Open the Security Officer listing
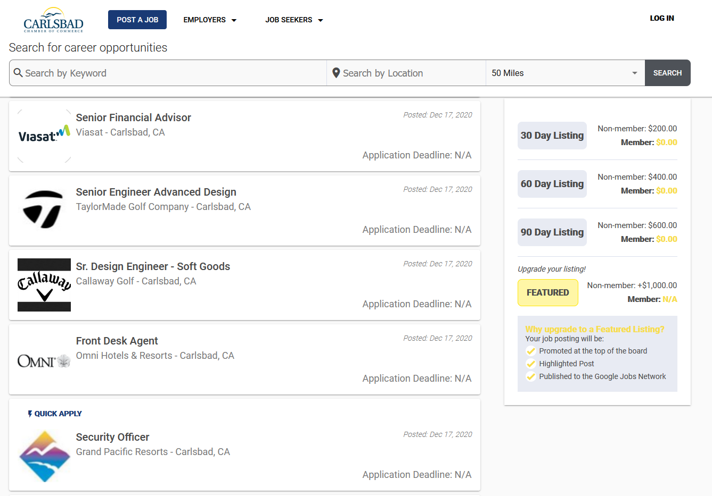712x496 pixels. [112, 437]
